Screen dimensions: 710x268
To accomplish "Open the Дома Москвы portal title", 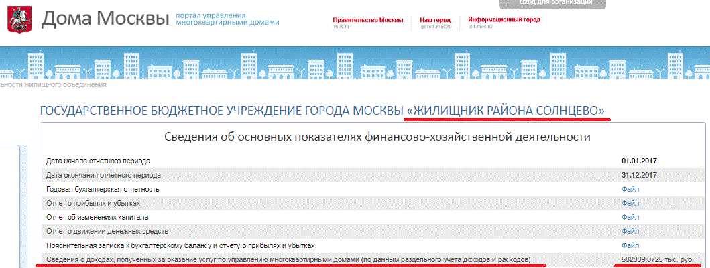I will coord(105,18).
